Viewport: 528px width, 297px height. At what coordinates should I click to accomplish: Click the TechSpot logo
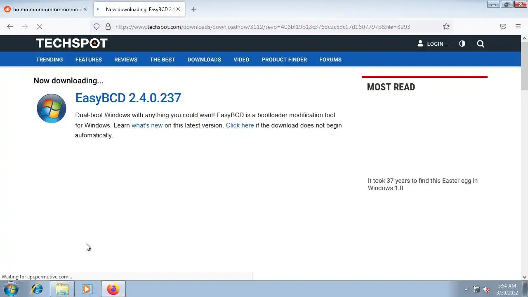[x=72, y=43]
